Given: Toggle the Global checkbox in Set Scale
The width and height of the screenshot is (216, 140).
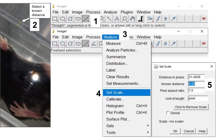Looking at the screenshot, I should tap(168, 113).
